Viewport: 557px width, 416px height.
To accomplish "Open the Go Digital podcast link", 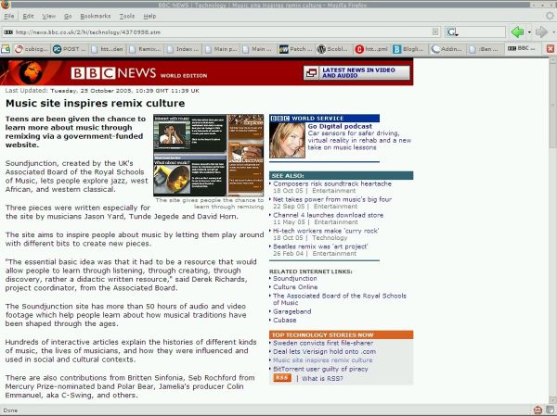I will point(340,126).
